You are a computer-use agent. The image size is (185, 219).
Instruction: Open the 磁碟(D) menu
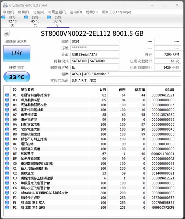[x=76, y=12]
